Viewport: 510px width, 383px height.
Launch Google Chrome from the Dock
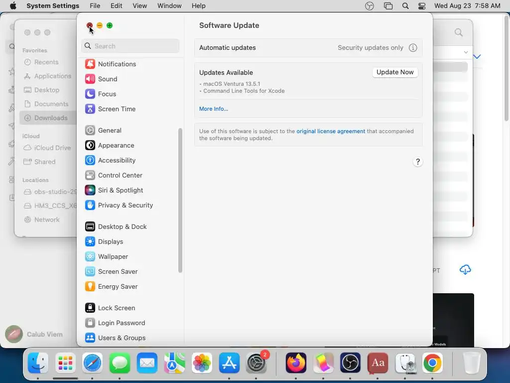(x=432, y=363)
